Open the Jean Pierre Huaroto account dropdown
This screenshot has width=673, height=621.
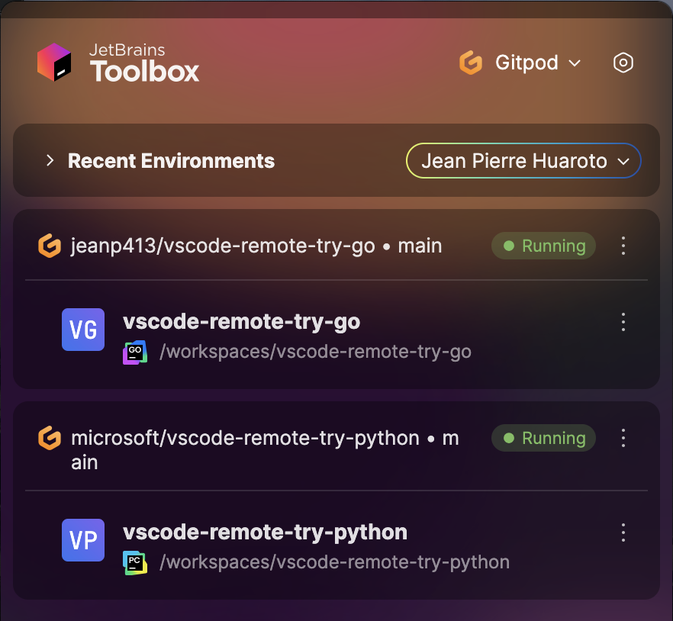pyautogui.click(x=523, y=160)
